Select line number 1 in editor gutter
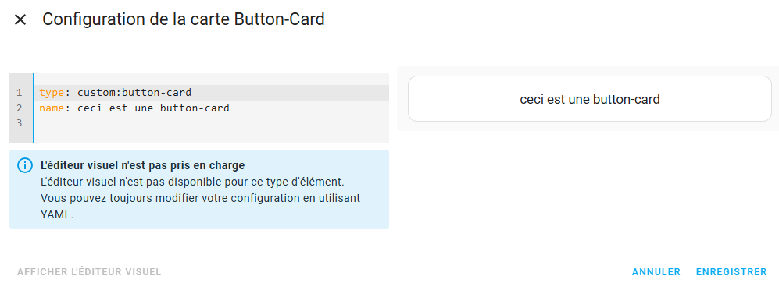The height and width of the screenshot is (283, 779). pyautogui.click(x=19, y=93)
